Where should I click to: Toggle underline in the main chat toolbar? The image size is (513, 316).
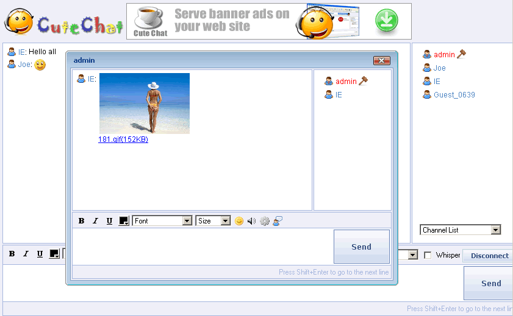point(40,255)
